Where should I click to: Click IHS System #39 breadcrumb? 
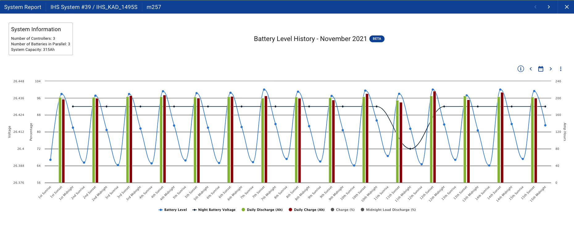click(94, 7)
